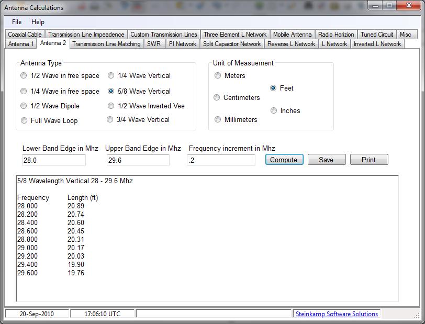
Task: Maximize the Antenna Calculations window
Action: (389, 6)
